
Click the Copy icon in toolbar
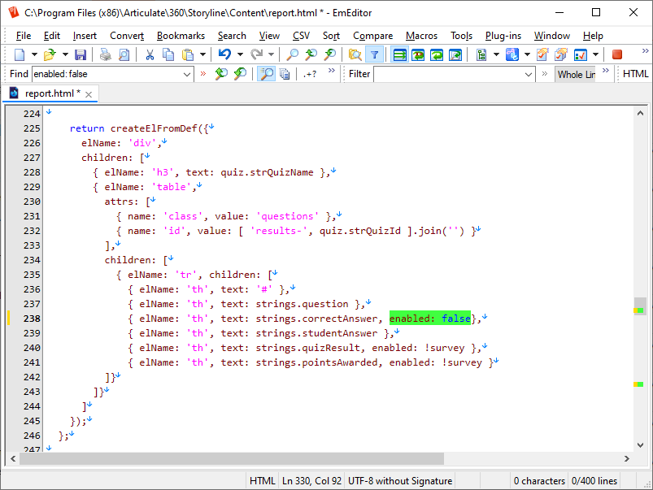pyautogui.click(x=168, y=54)
